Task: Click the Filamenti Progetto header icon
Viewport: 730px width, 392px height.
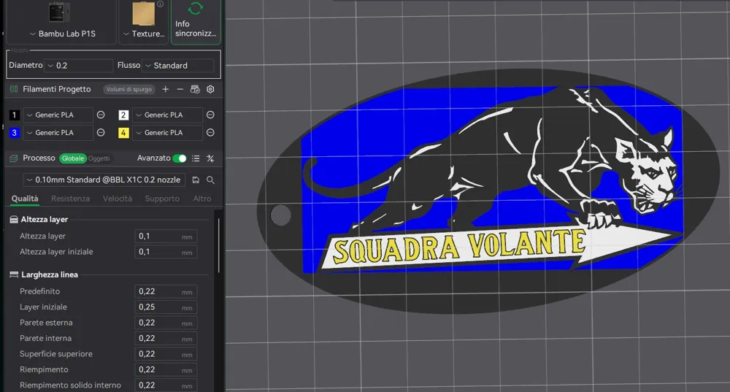Action: (14, 89)
